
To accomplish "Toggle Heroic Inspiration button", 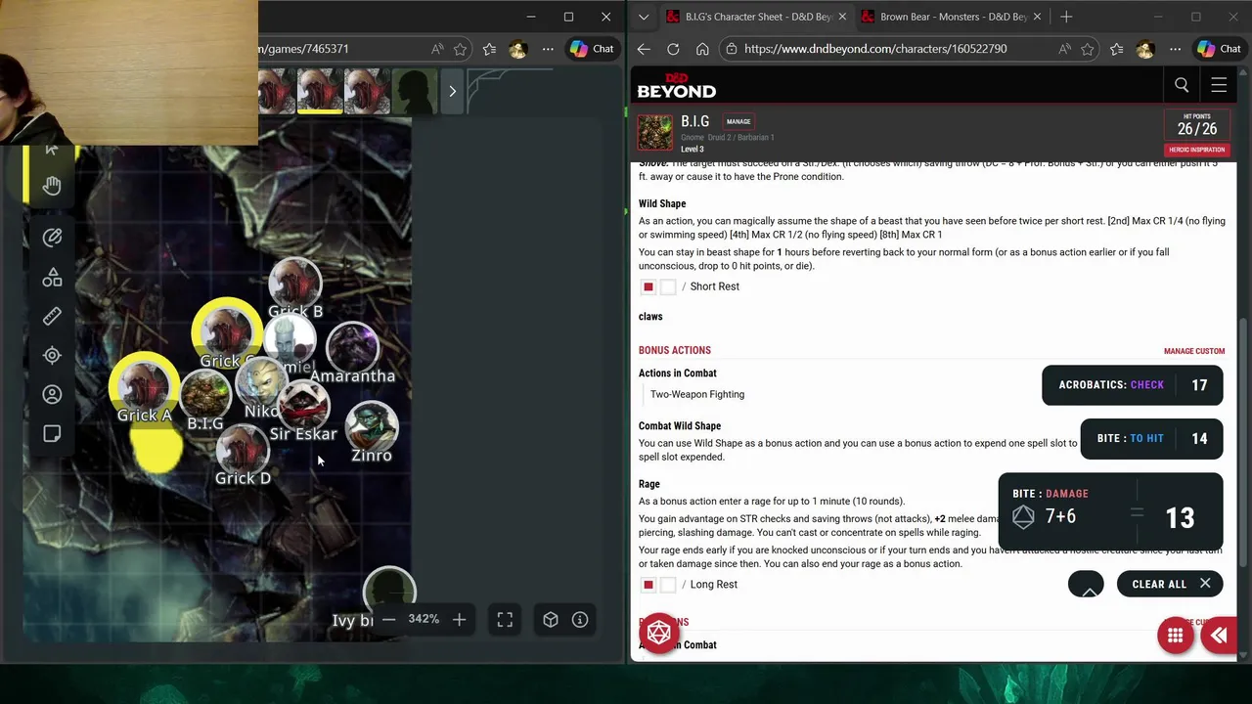I will [1197, 150].
